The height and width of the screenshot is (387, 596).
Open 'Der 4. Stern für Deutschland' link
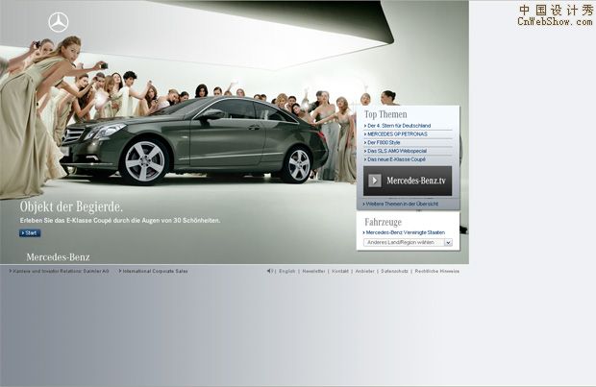click(397, 126)
